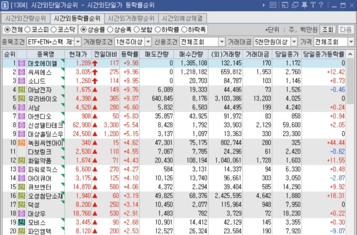Click the stock name 아이큐어
The height and width of the screenshot is (235, 357).
[x=39, y=178]
